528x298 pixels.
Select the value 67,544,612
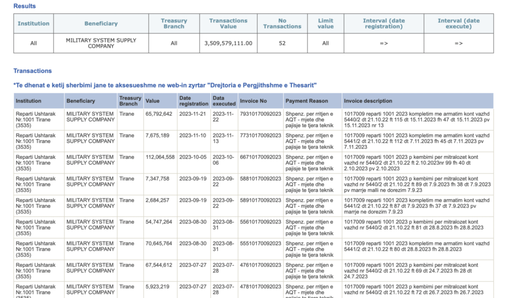tap(159, 265)
